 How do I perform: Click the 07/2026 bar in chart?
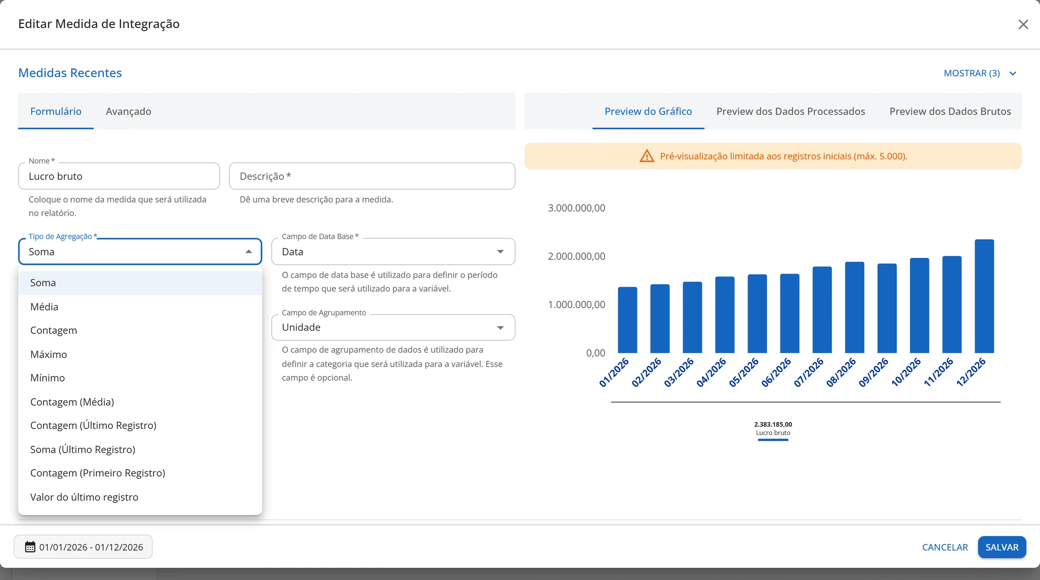point(822,309)
